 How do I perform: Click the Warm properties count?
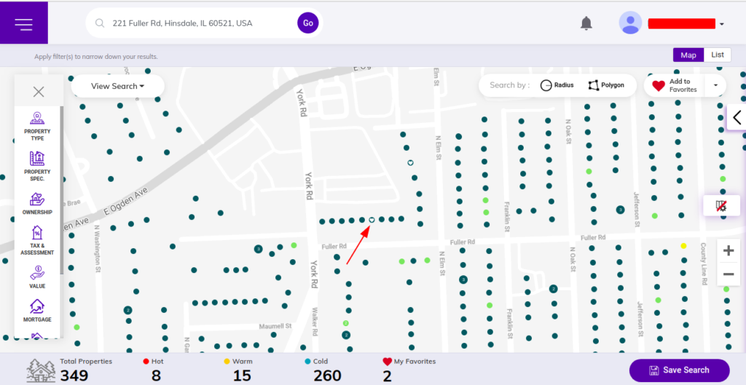(x=242, y=376)
